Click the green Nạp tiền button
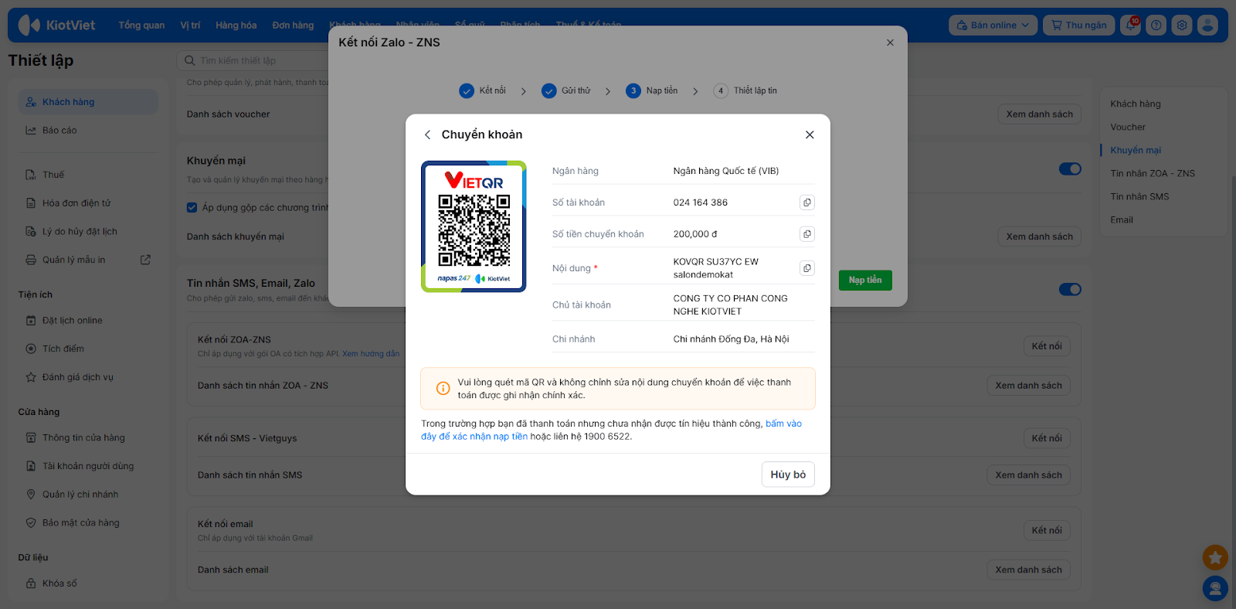 pyautogui.click(x=865, y=281)
